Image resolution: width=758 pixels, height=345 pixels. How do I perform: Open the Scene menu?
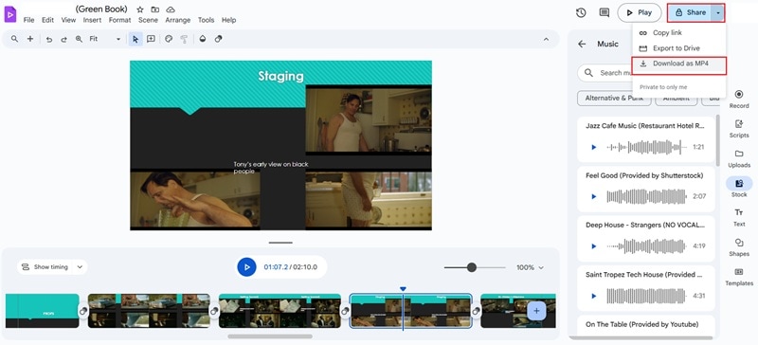point(148,20)
